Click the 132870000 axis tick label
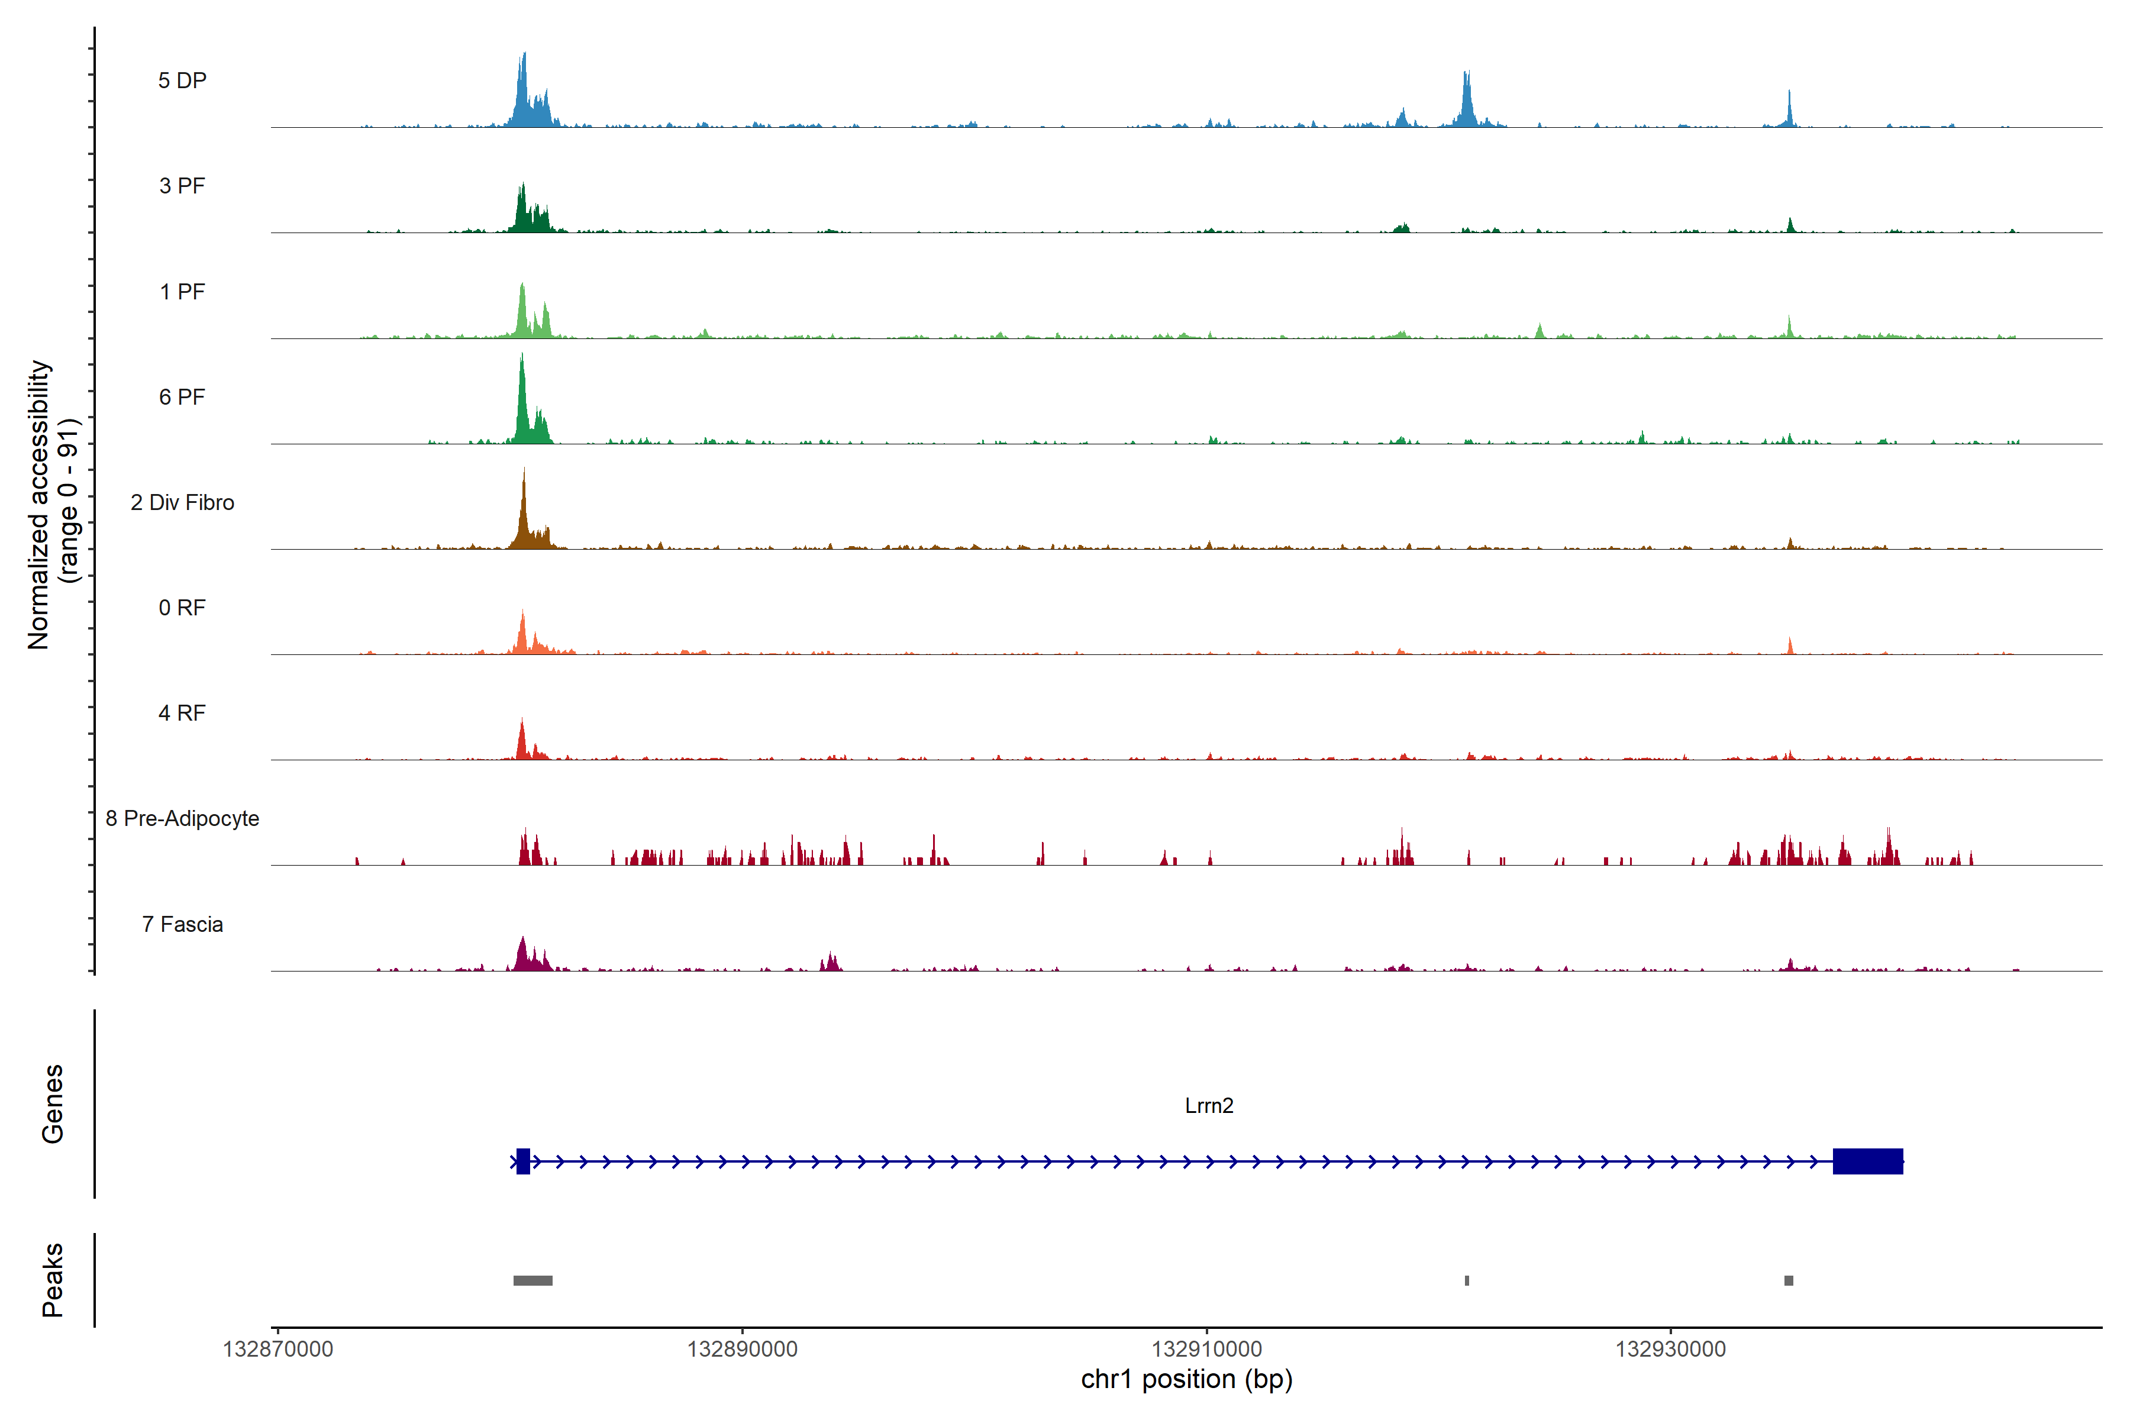 (278, 1350)
